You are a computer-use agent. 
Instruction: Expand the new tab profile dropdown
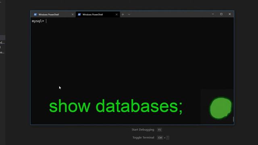[x=129, y=14]
